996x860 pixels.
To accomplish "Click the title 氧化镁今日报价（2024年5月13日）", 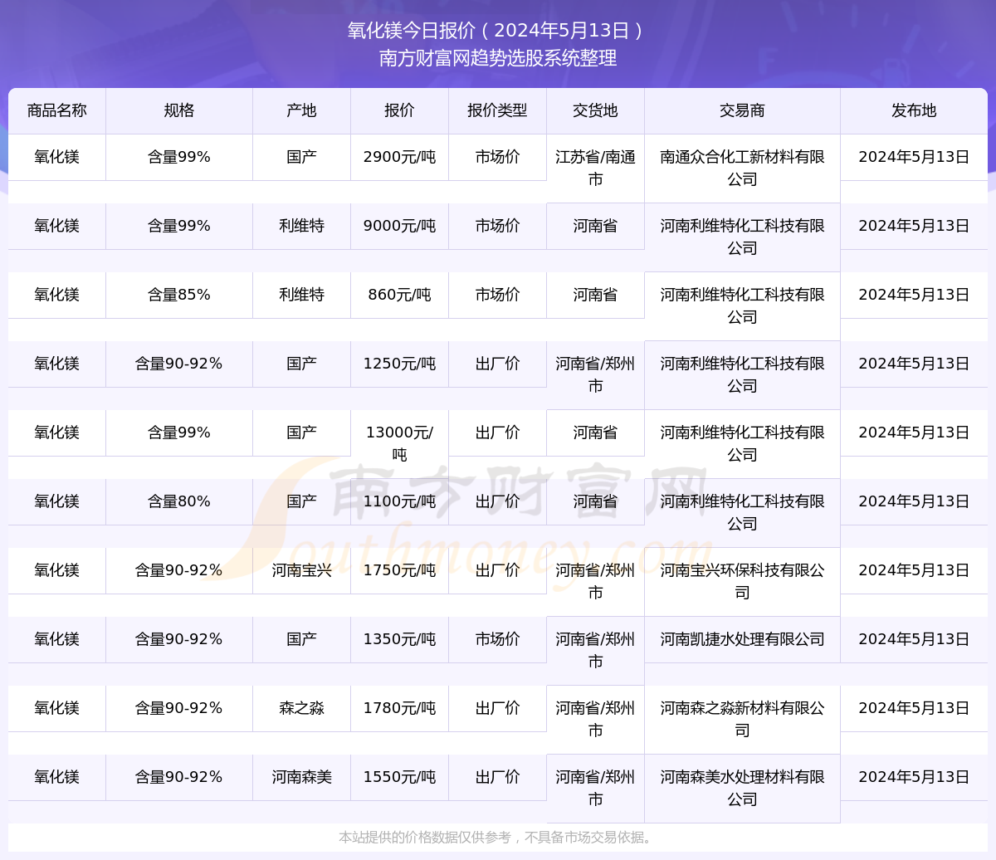I will (x=497, y=31).
